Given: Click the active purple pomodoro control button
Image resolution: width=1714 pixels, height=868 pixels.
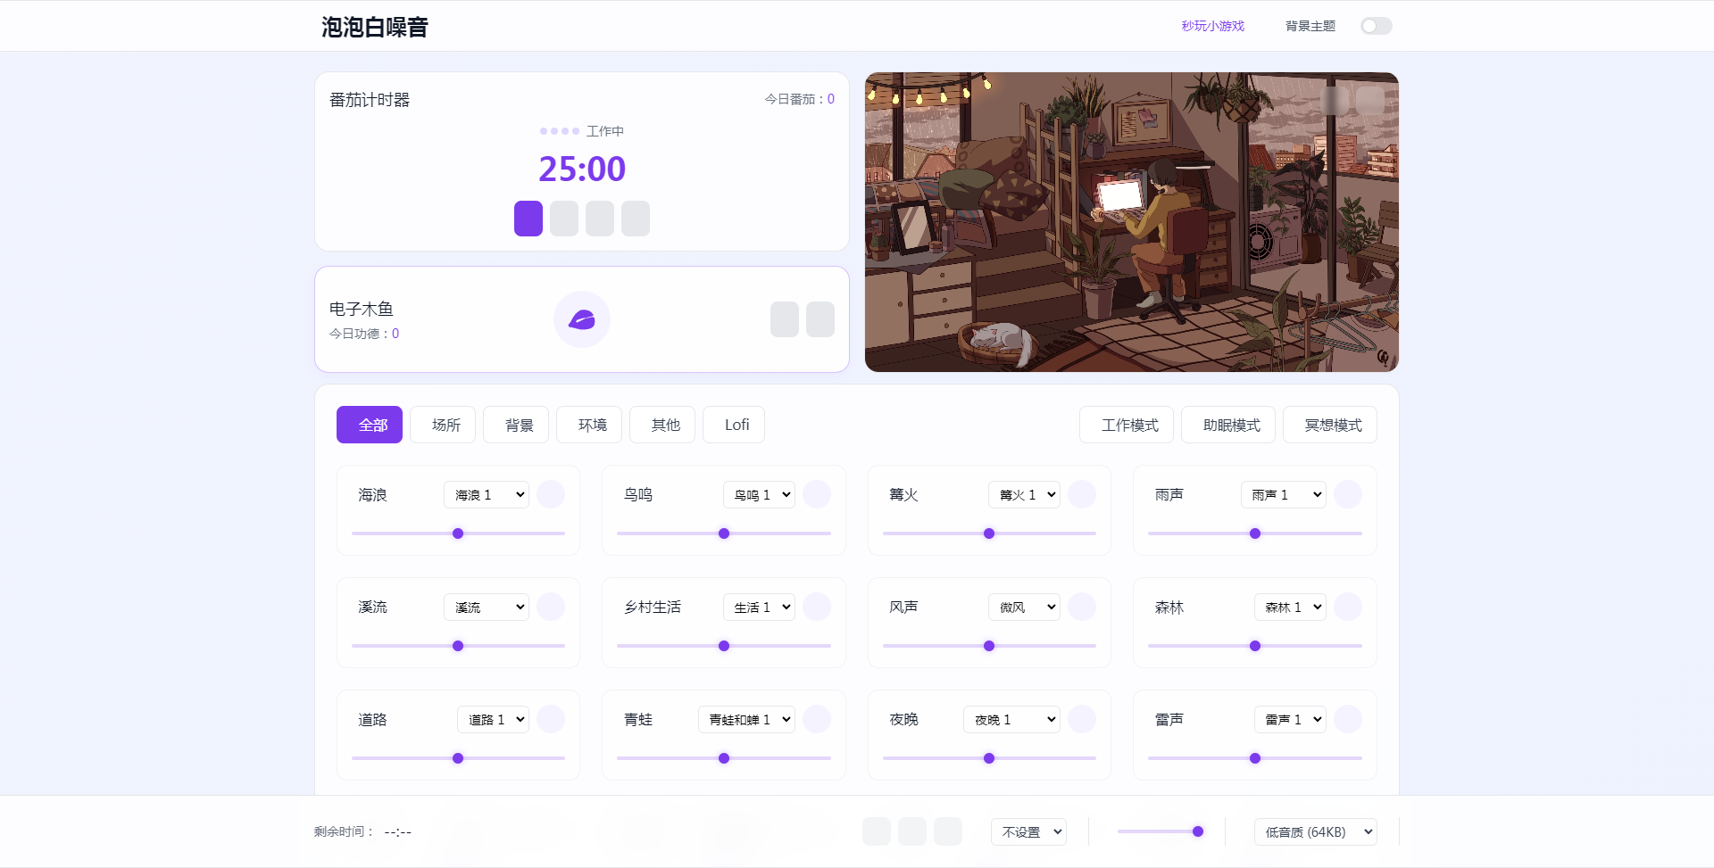Looking at the screenshot, I should (528, 218).
